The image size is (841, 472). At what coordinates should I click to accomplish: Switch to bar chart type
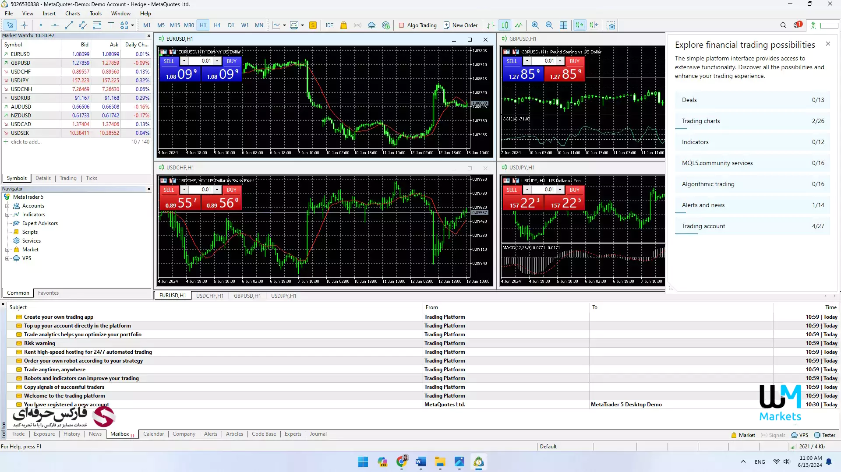click(x=491, y=25)
